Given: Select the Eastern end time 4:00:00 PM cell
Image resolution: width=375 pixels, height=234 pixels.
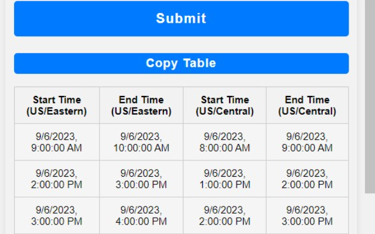Looking at the screenshot, I should pos(141,215).
